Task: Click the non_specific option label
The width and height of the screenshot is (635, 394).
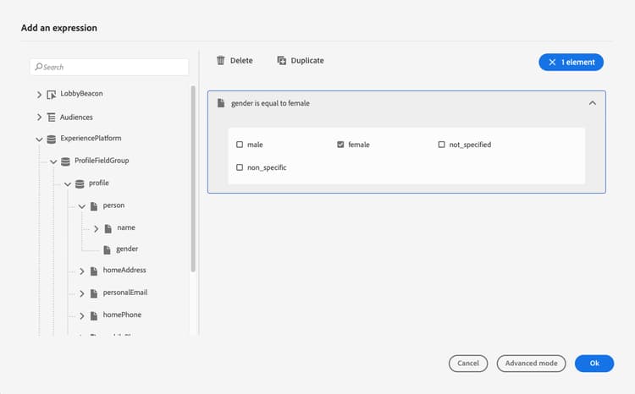Action: coord(267,167)
